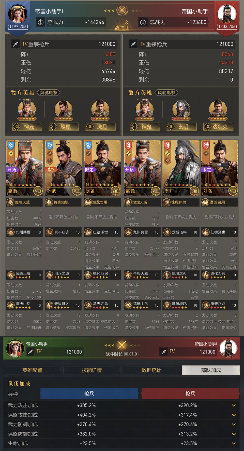Image resolution: width=244 pixels, height=451 pixels.
Task: Switch to the 技能详情 tab
Action: point(92,370)
